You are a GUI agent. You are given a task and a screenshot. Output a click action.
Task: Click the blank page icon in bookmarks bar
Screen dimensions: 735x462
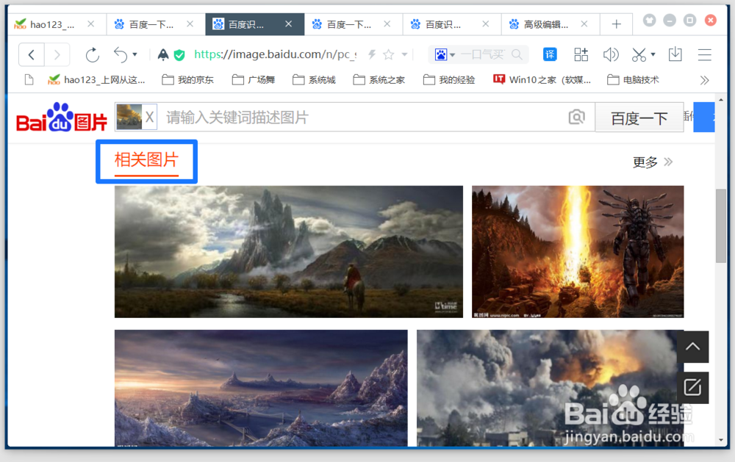[x=29, y=80]
